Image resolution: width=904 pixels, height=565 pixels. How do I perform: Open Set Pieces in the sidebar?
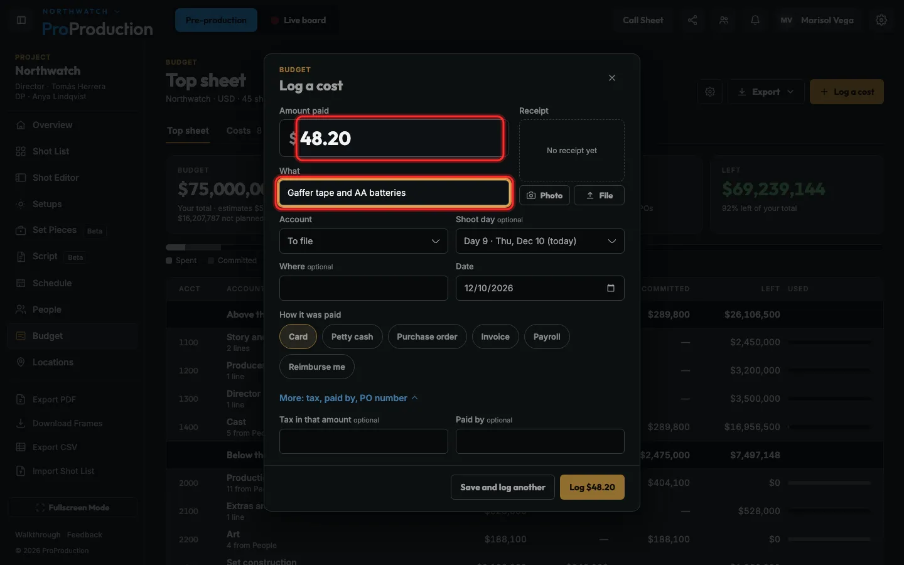click(73, 230)
